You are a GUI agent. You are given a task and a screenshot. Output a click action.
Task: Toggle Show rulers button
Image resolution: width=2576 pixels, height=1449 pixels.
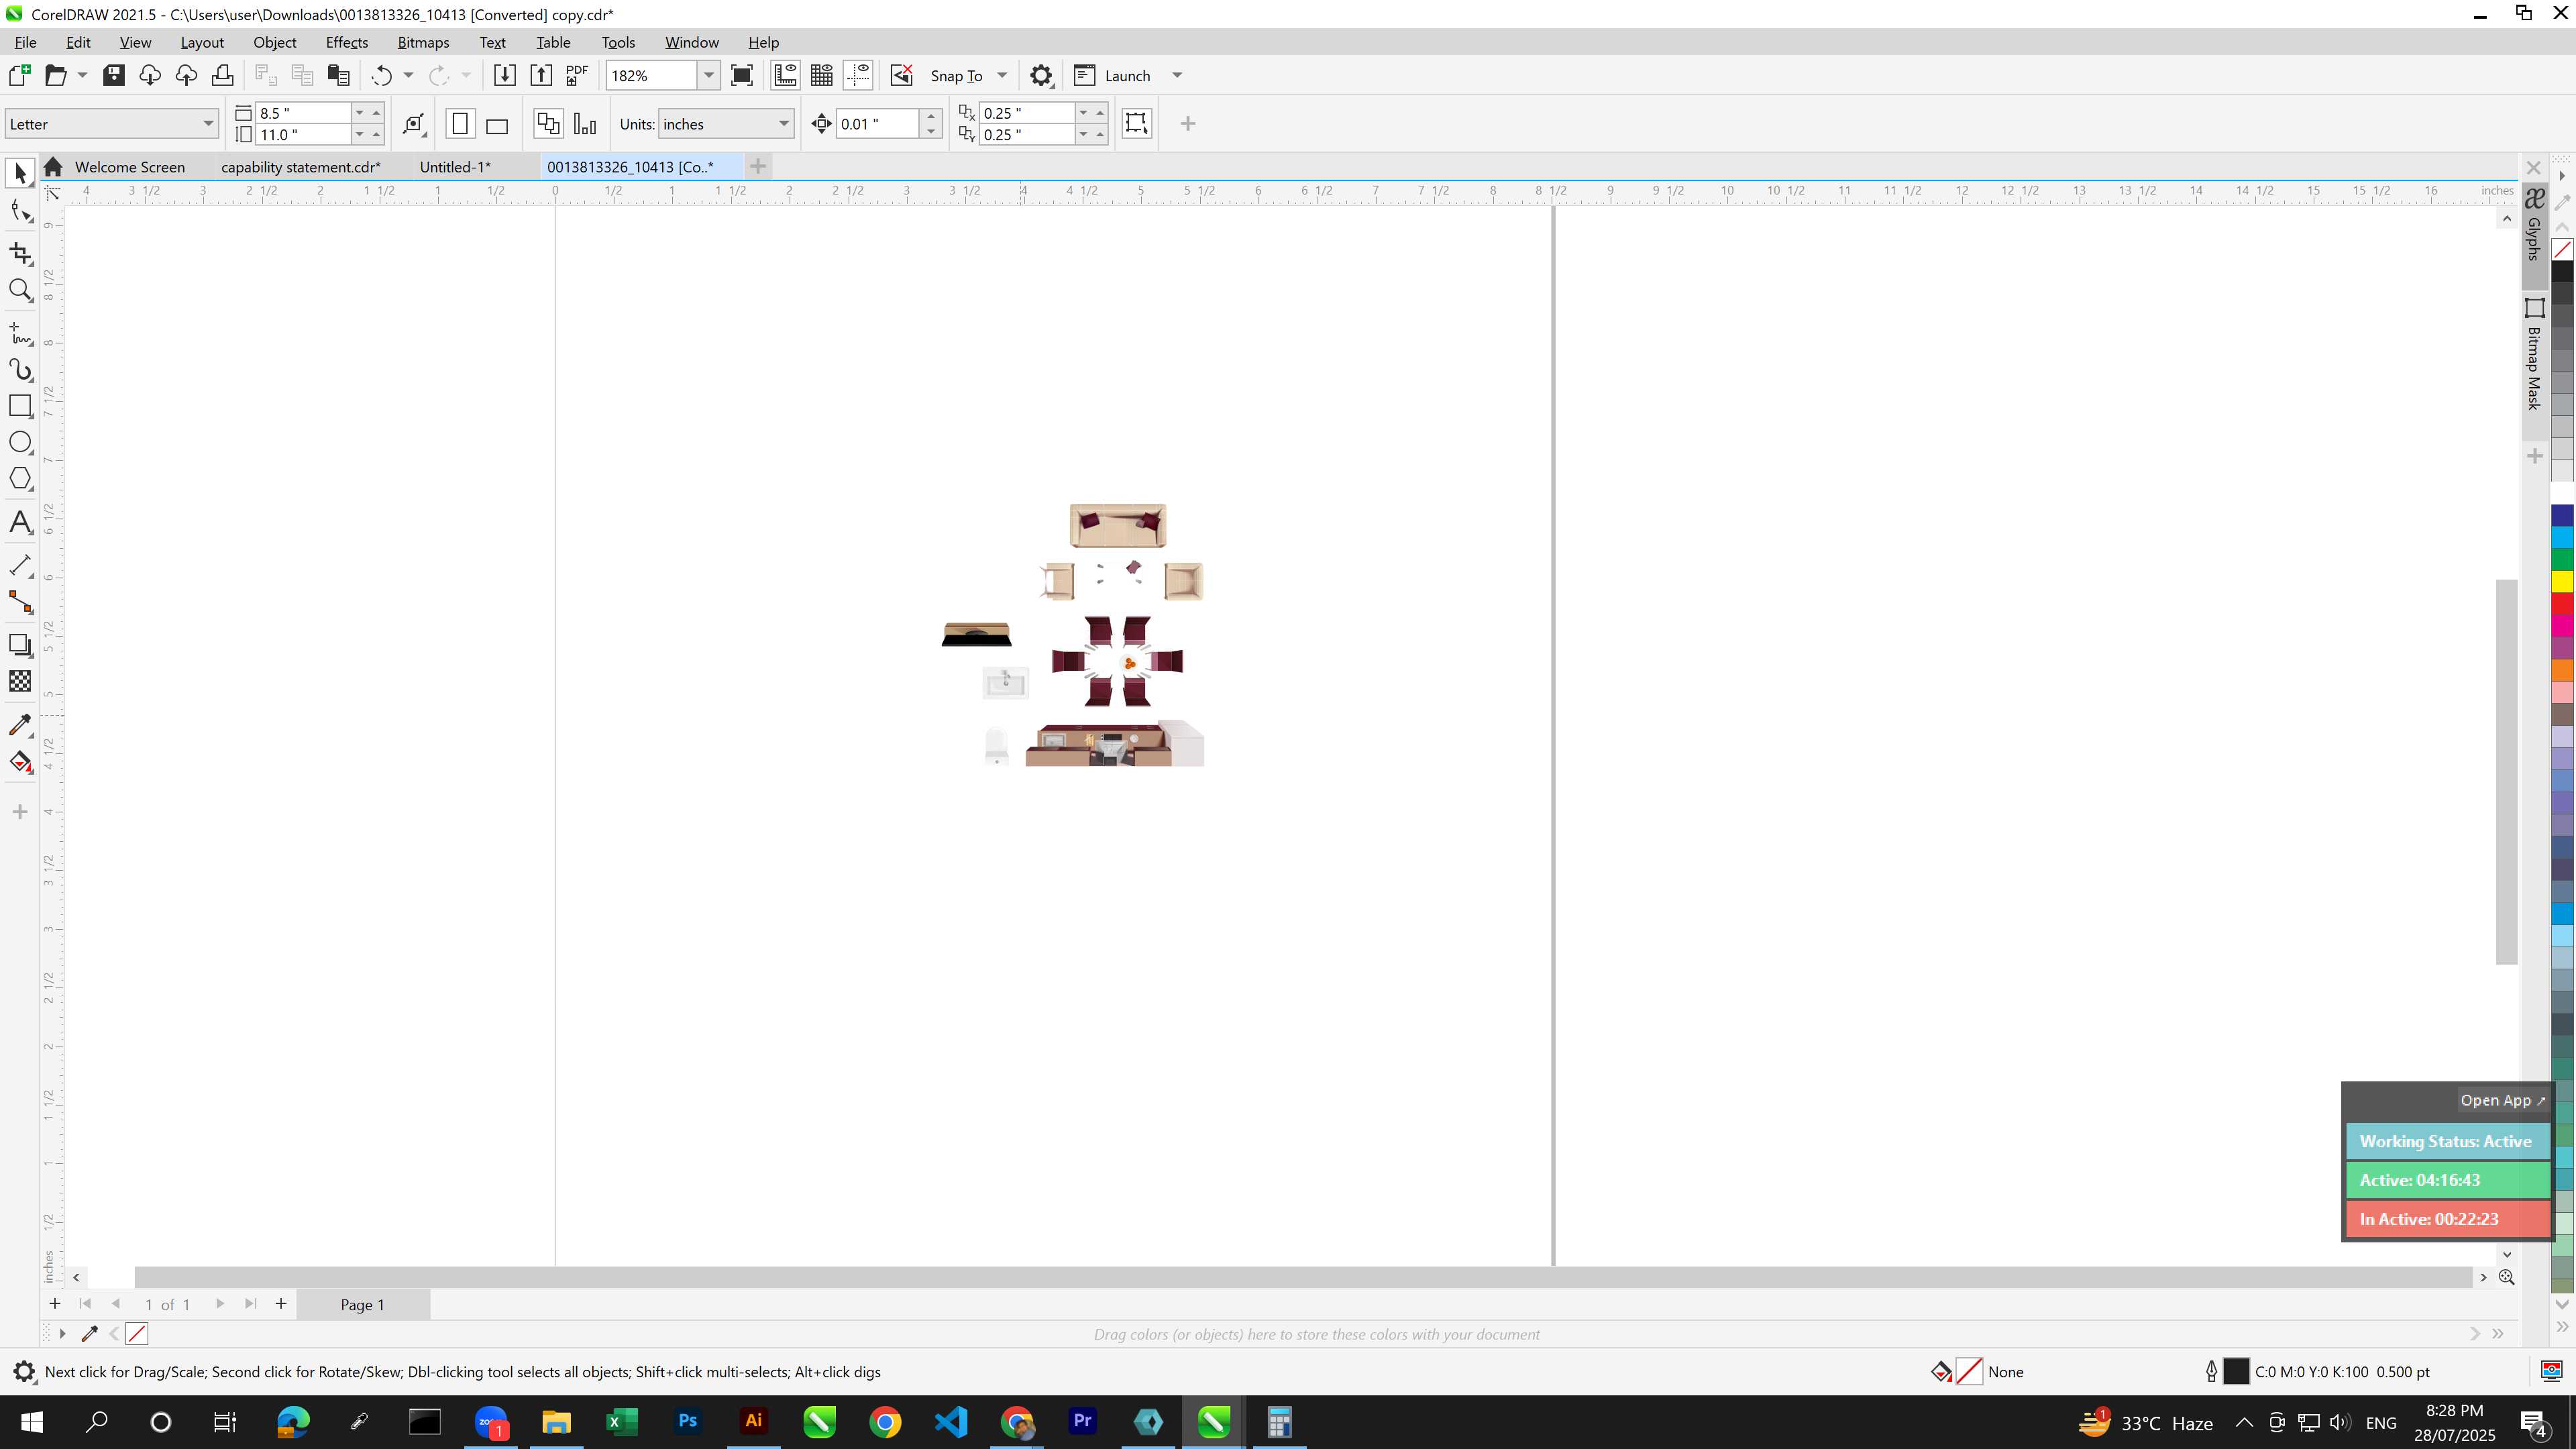[x=785, y=75]
